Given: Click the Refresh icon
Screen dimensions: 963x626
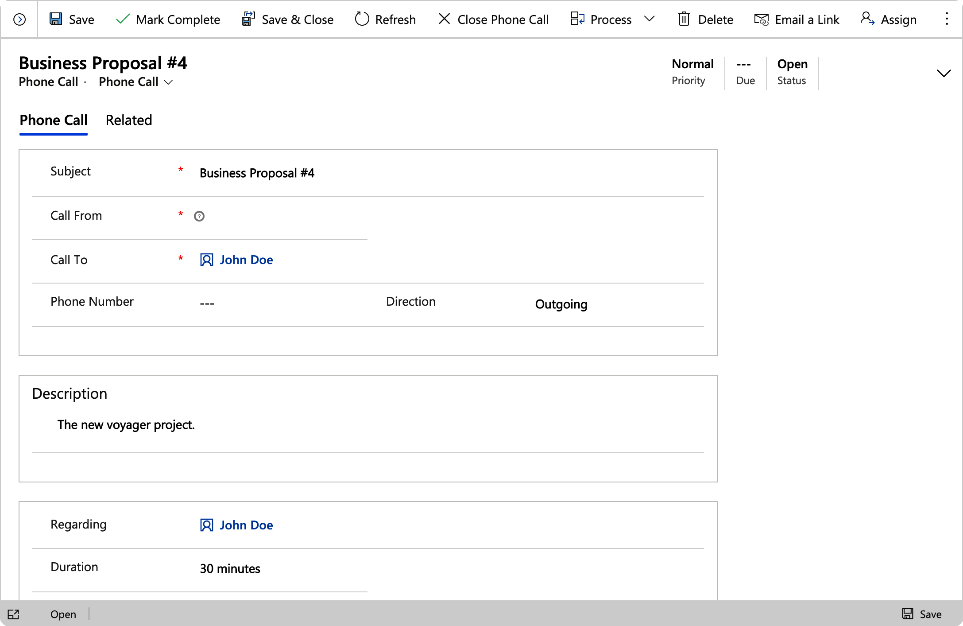Looking at the screenshot, I should pos(361,19).
